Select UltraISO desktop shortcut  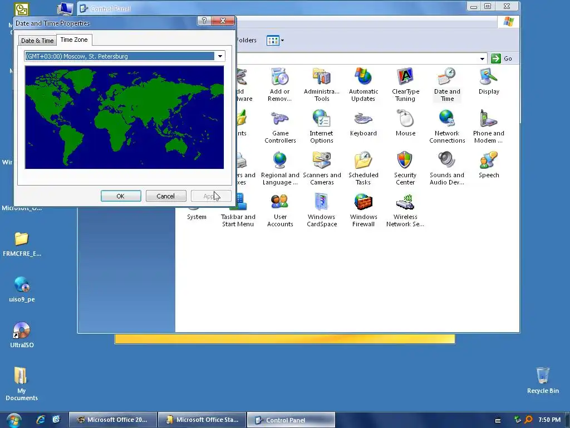[x=22, y=335]
